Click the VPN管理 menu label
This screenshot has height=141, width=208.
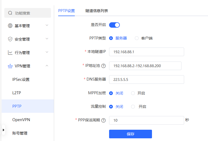23,66
